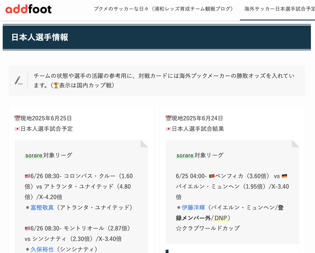This screenshot has width=315, height=253.
Task: Click calendar icon beside 2025年6月24日
Action: click(x=168, y=118)
